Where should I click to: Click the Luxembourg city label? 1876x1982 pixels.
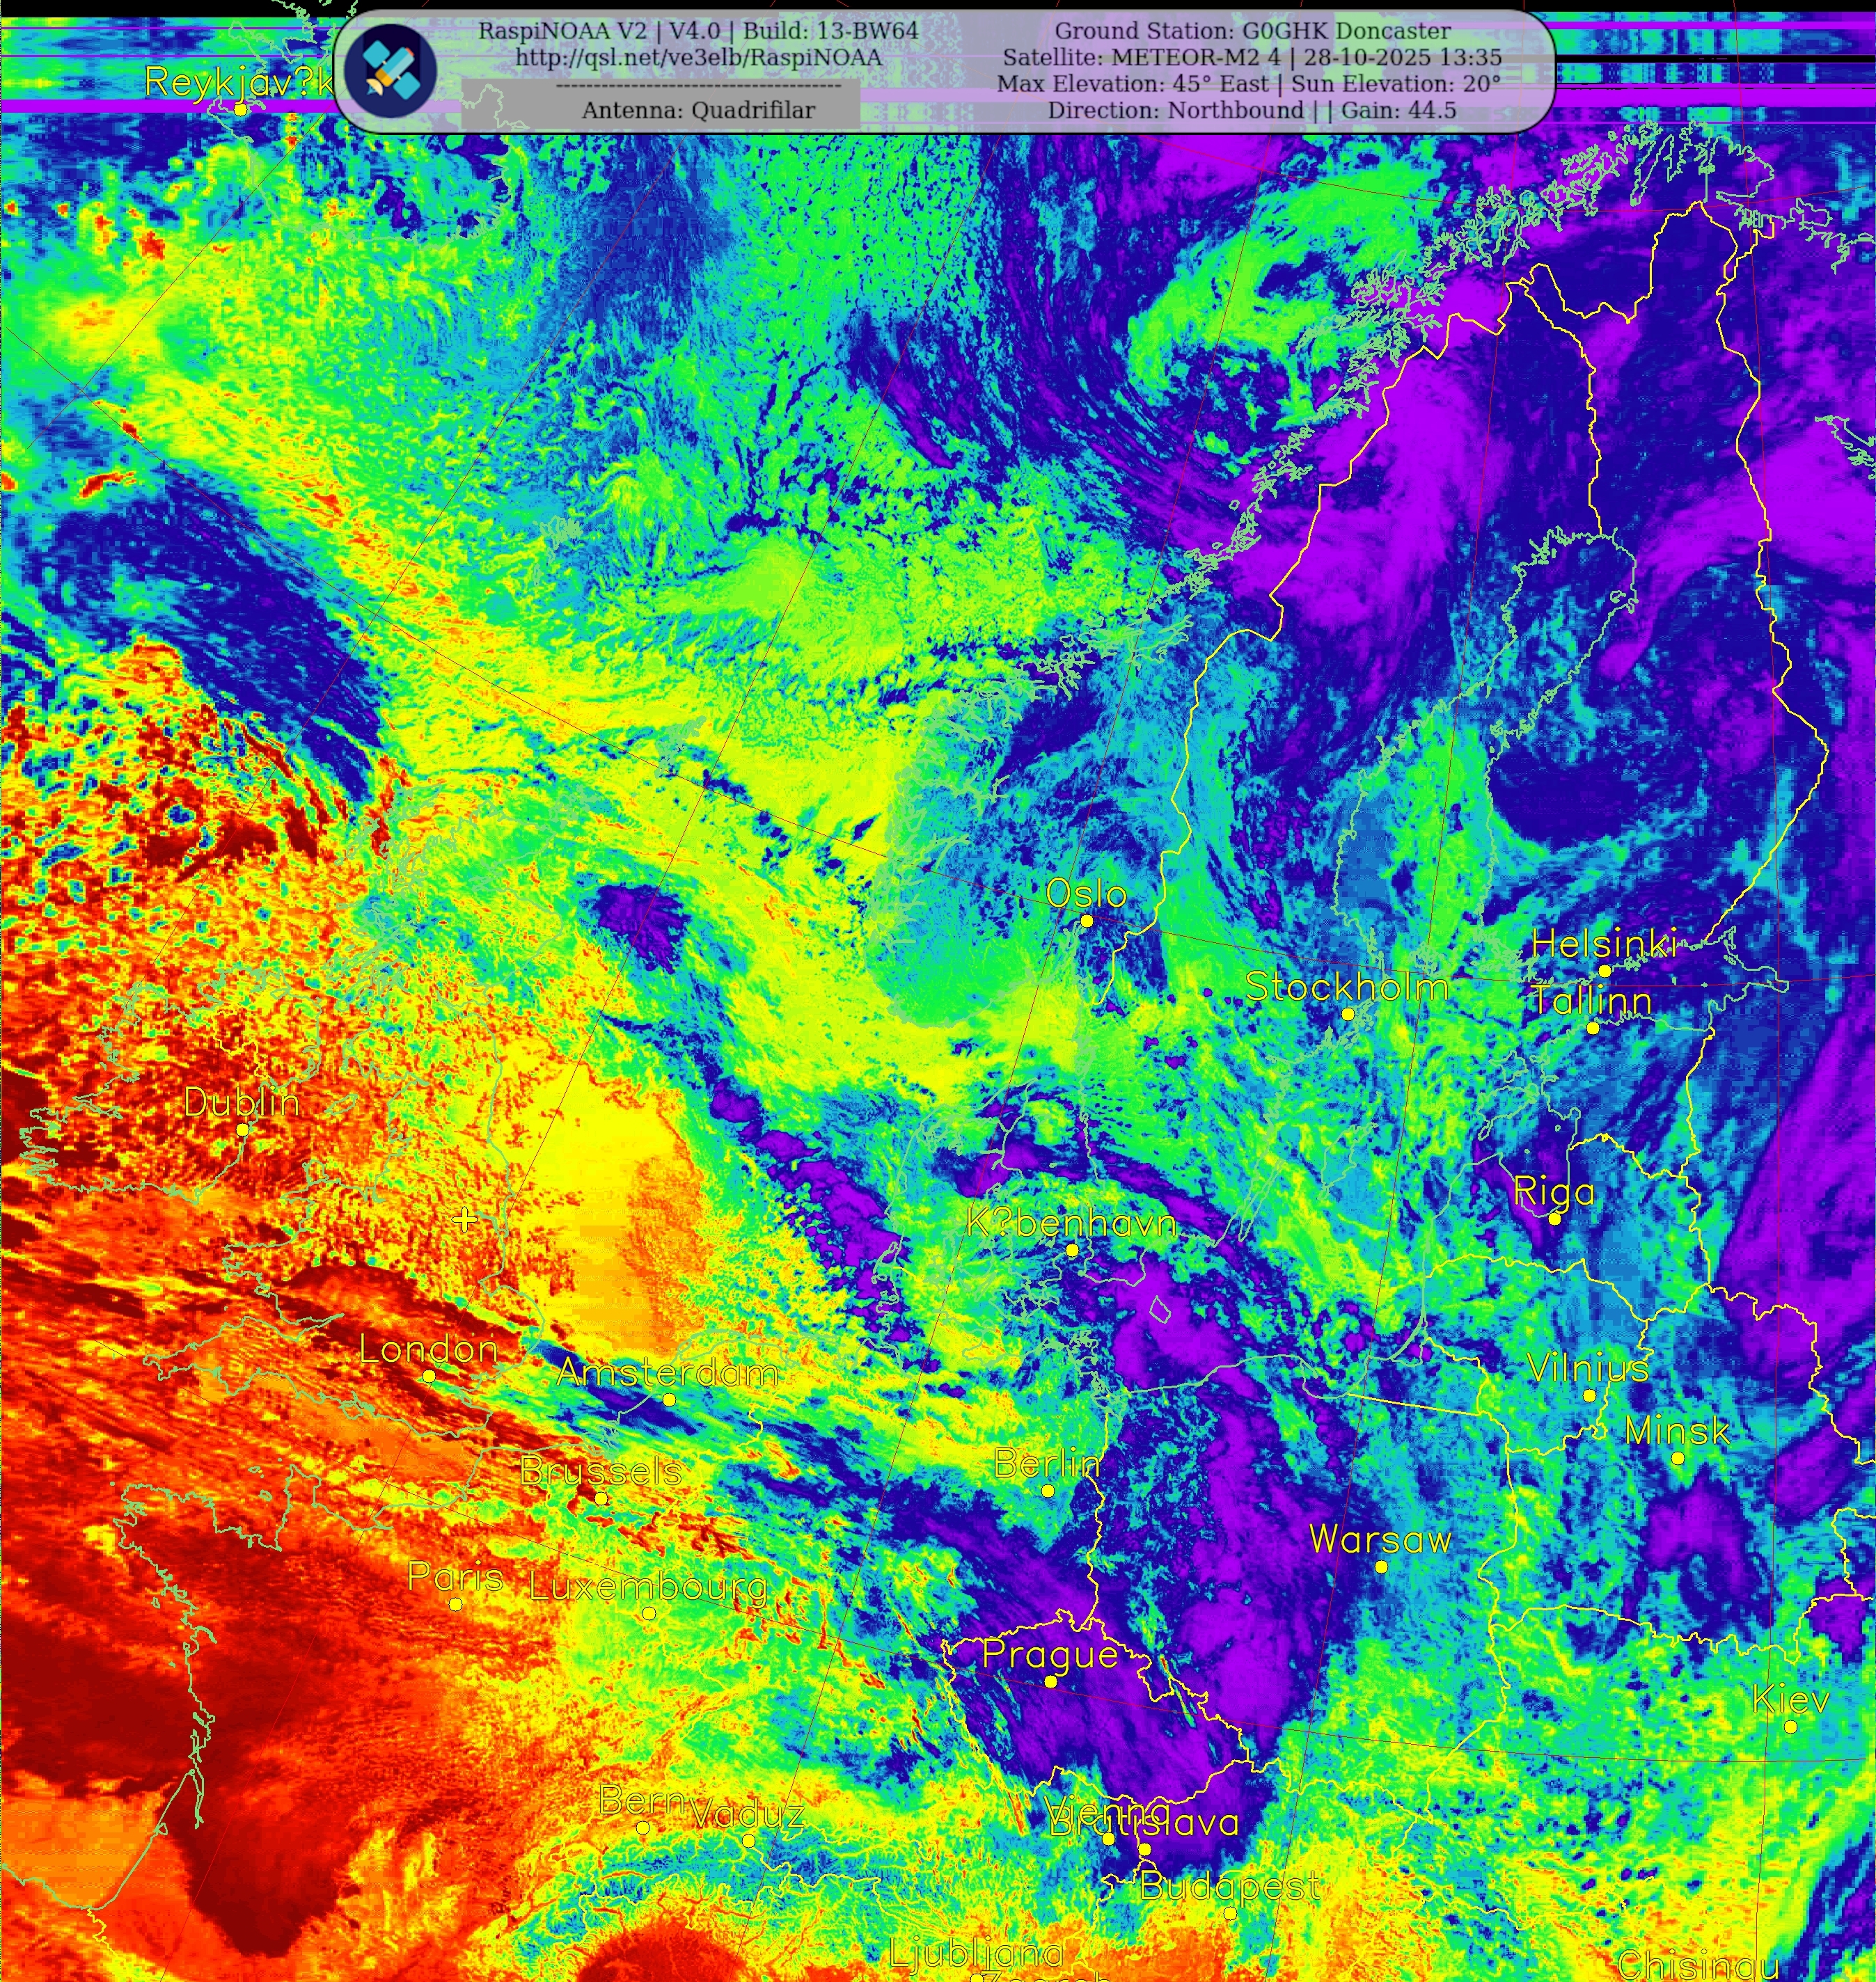648,1586
